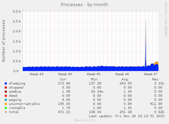Click the 'Max:' column header
169x124 pixels.
pyautogui.click(x=156, y=79)
